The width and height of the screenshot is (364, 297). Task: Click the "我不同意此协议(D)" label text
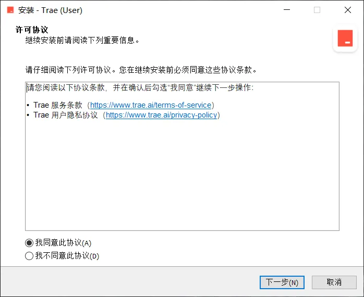pos(67,256)
